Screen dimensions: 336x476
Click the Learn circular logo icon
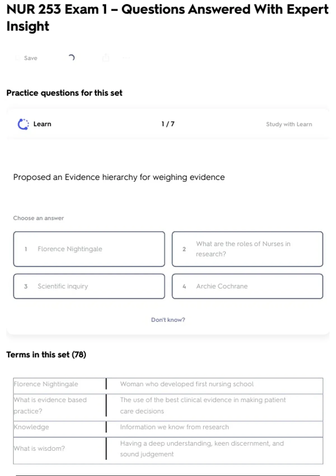[23, 124]
